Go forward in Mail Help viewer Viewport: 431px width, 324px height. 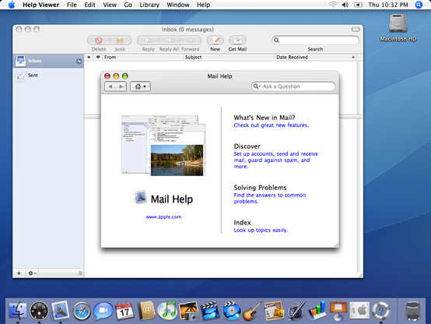point(121,86)
